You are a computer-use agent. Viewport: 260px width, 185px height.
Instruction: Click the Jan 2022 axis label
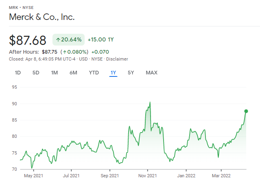pyautogui.click(x=186, y=176)
